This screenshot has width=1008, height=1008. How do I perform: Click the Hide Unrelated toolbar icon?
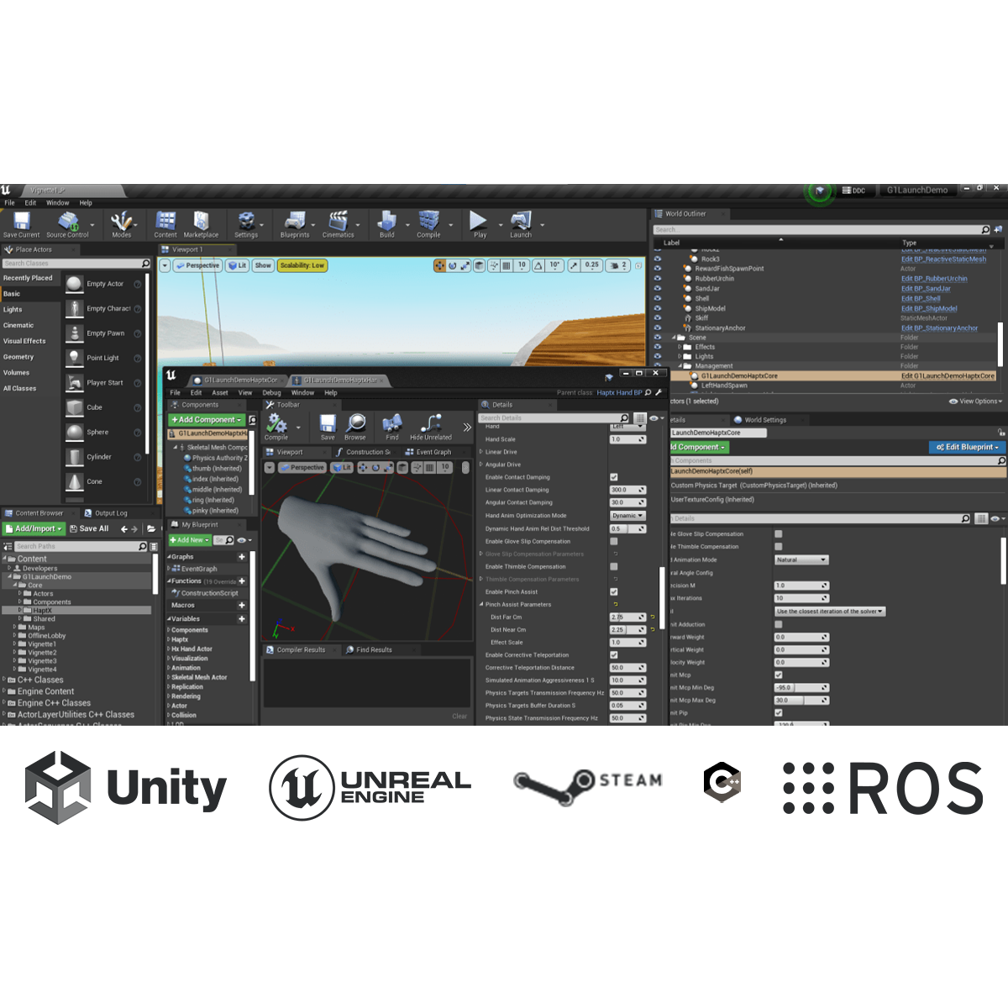431,427
